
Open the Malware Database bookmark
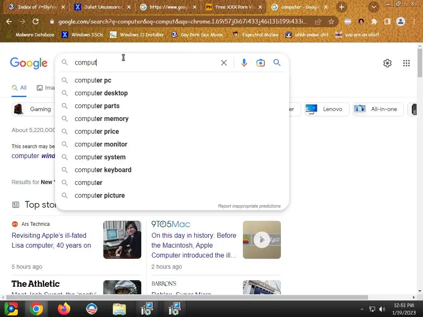(x=31, y=35)
